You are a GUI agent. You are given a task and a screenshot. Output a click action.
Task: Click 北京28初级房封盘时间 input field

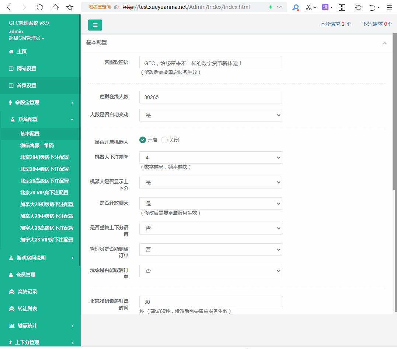[x=210, y=302]
